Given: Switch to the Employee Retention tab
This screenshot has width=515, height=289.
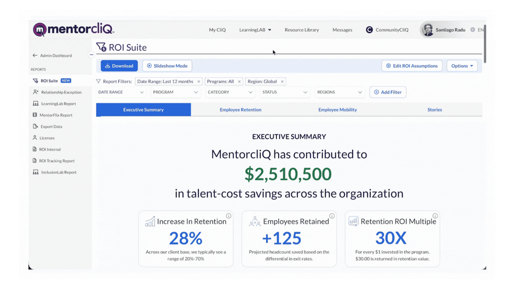Looking at the screenshot, I should point(240,110).
